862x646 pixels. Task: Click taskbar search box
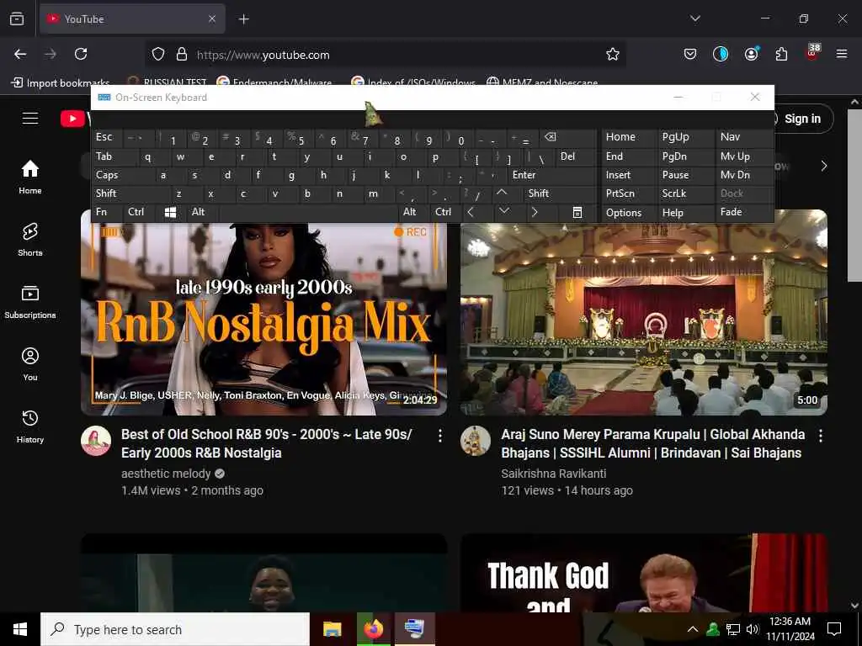click(x=175, y=629)
